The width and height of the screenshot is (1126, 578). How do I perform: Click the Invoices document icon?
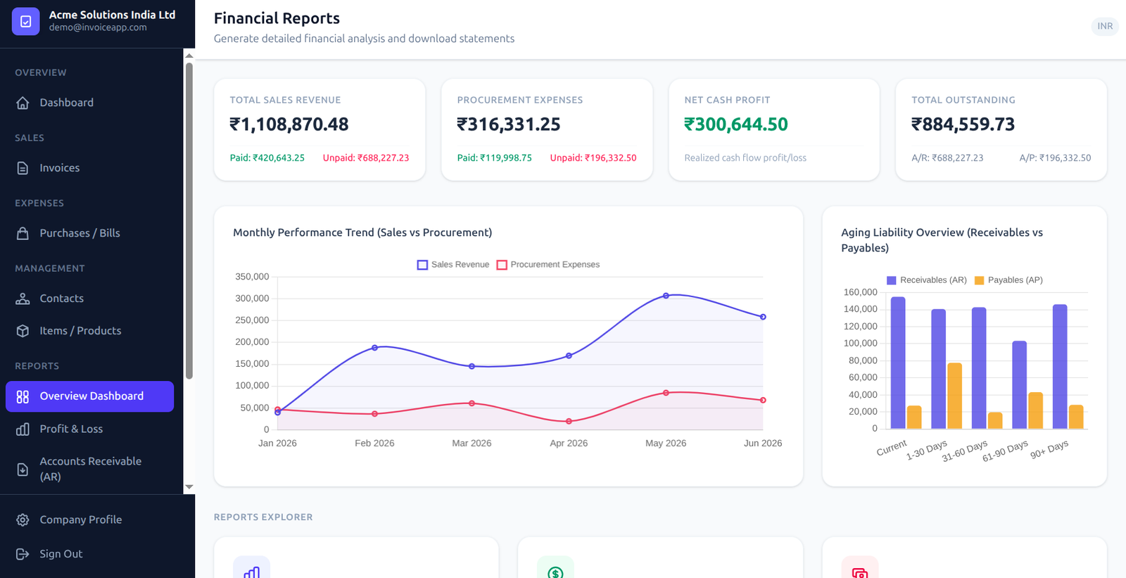coord(23,168)
